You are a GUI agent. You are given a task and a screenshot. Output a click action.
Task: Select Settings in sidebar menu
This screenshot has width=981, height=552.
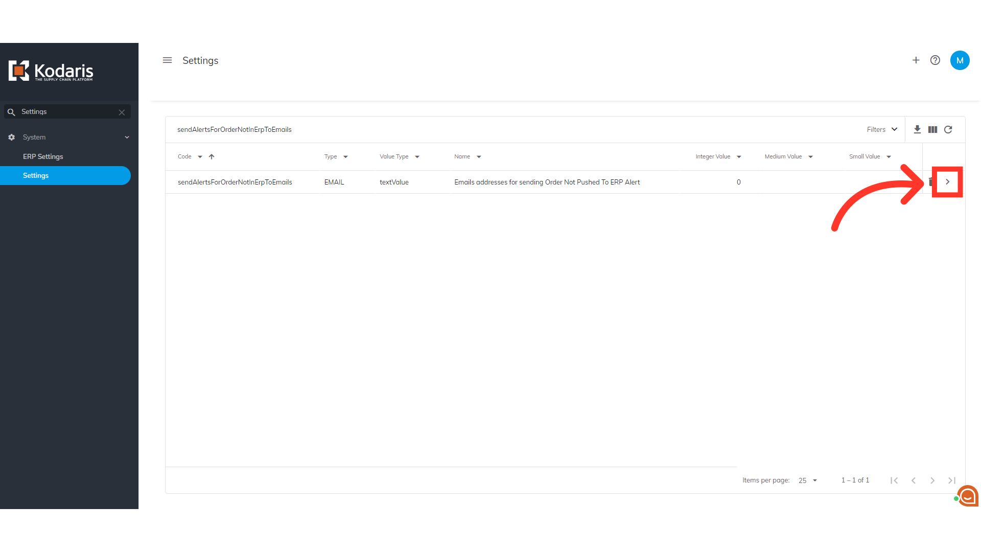36,175
